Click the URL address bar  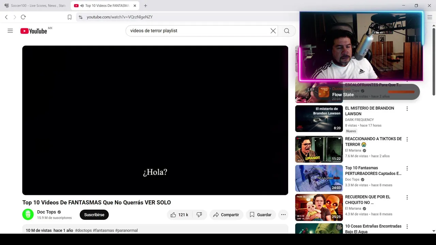(187, 17)
